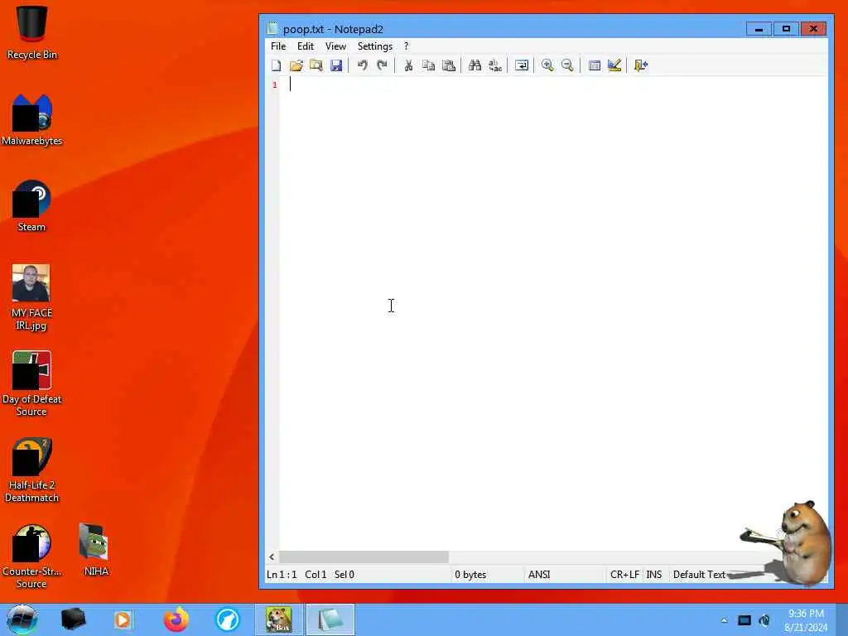The image size is (848, 636).
Task: Click the Replace icon in toolbar
Action: pyautogui.click(x=495, y=65)
